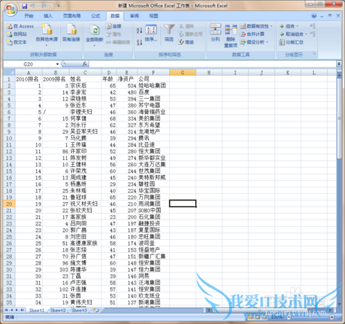
Task: Switch to 公式 tab
Action: coord(95,16)
